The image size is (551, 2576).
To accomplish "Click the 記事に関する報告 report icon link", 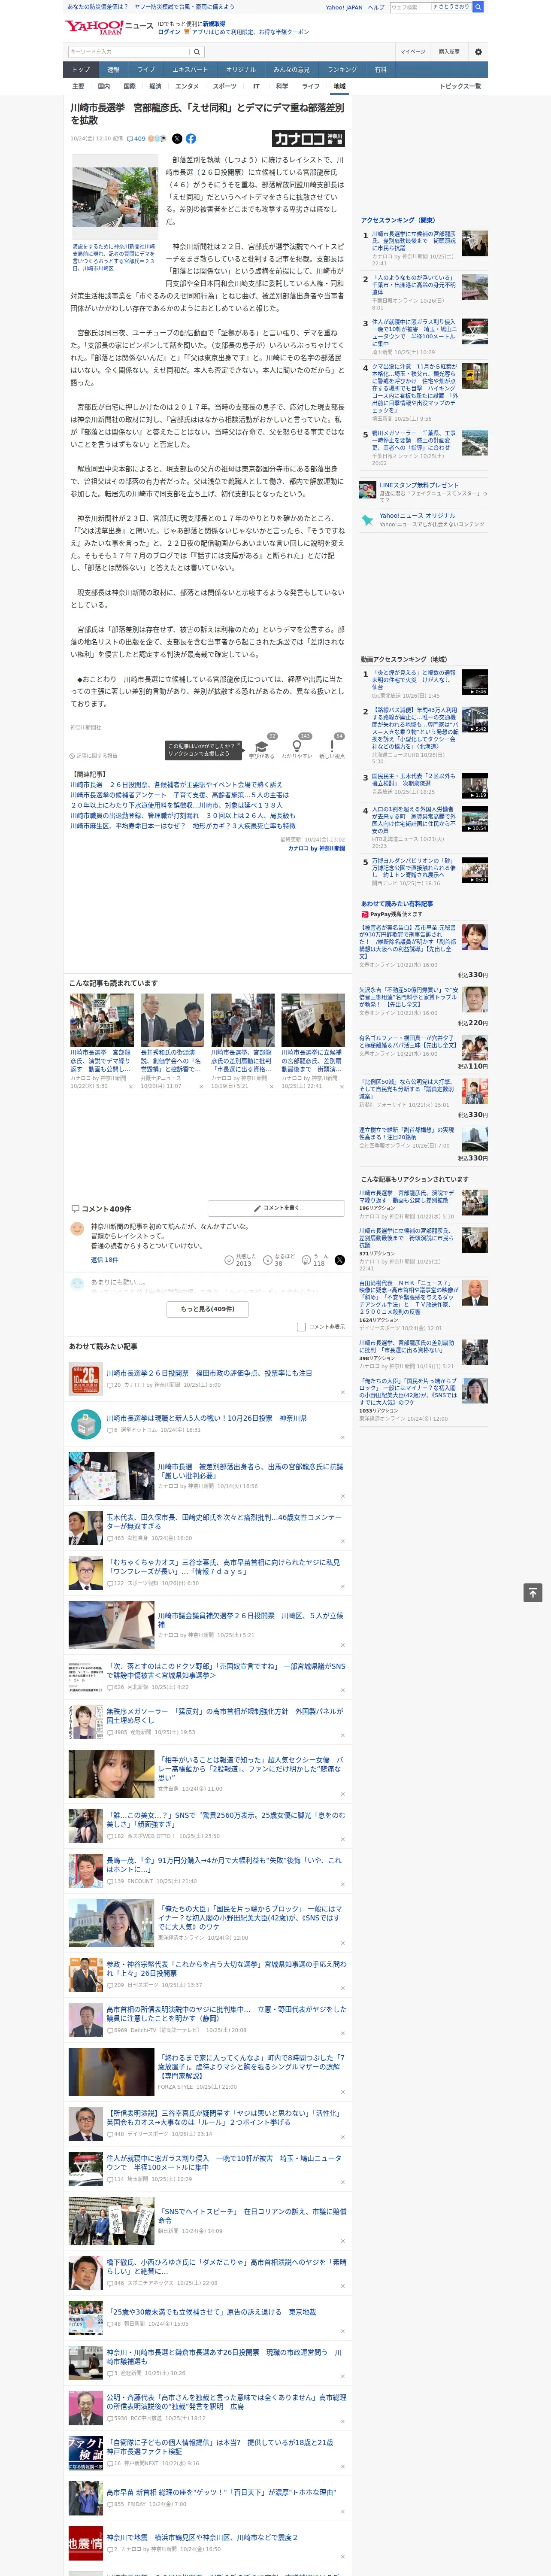I will [93, 755].
